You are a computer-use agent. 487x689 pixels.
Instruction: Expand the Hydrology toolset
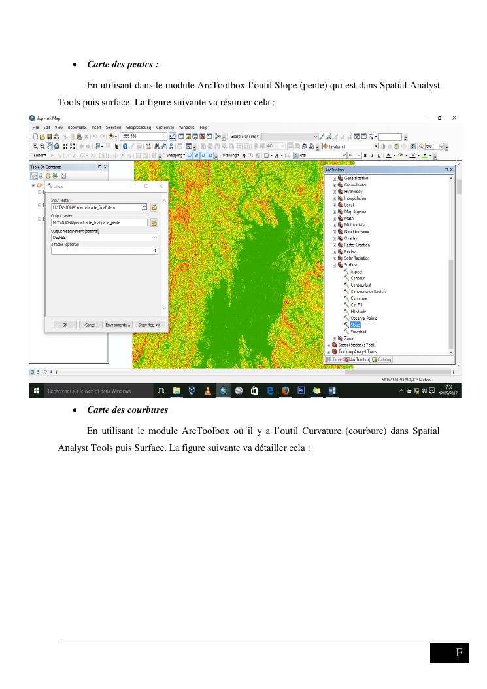(x=335, y=192)
